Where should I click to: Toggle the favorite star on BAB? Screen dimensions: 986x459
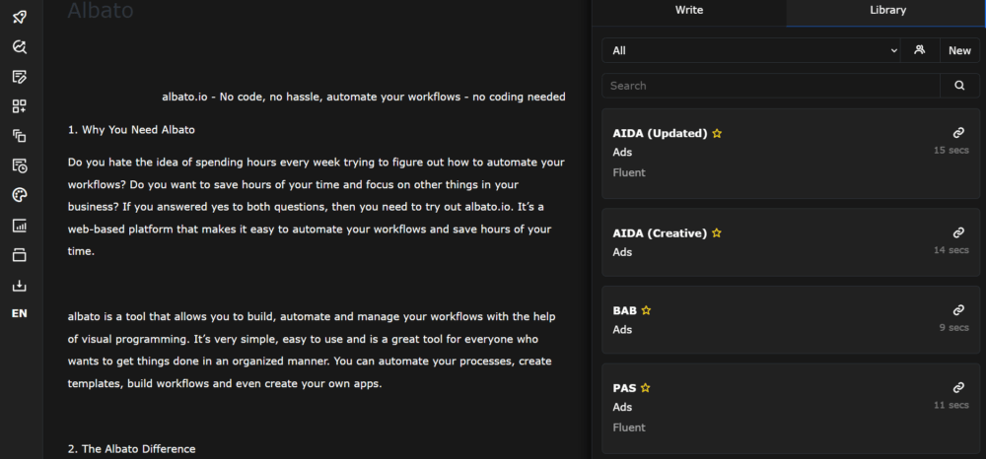coord(646,310)
